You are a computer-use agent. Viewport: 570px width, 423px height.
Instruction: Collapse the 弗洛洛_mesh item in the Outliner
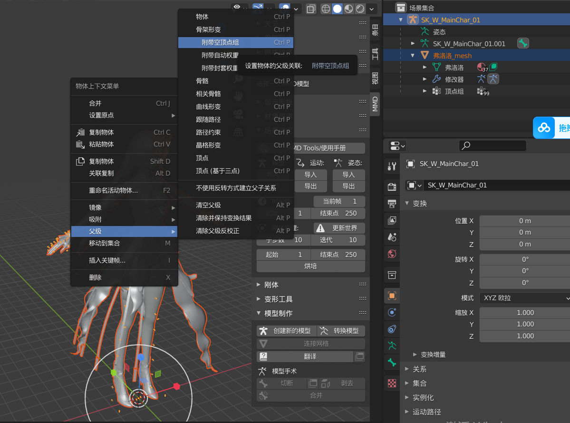coord(413,55)
